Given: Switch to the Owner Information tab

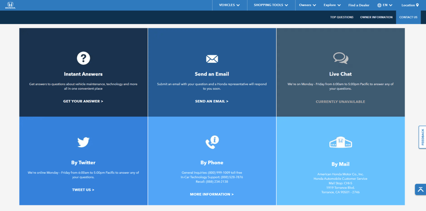Looking at the screenshot, I should [376, 17].
